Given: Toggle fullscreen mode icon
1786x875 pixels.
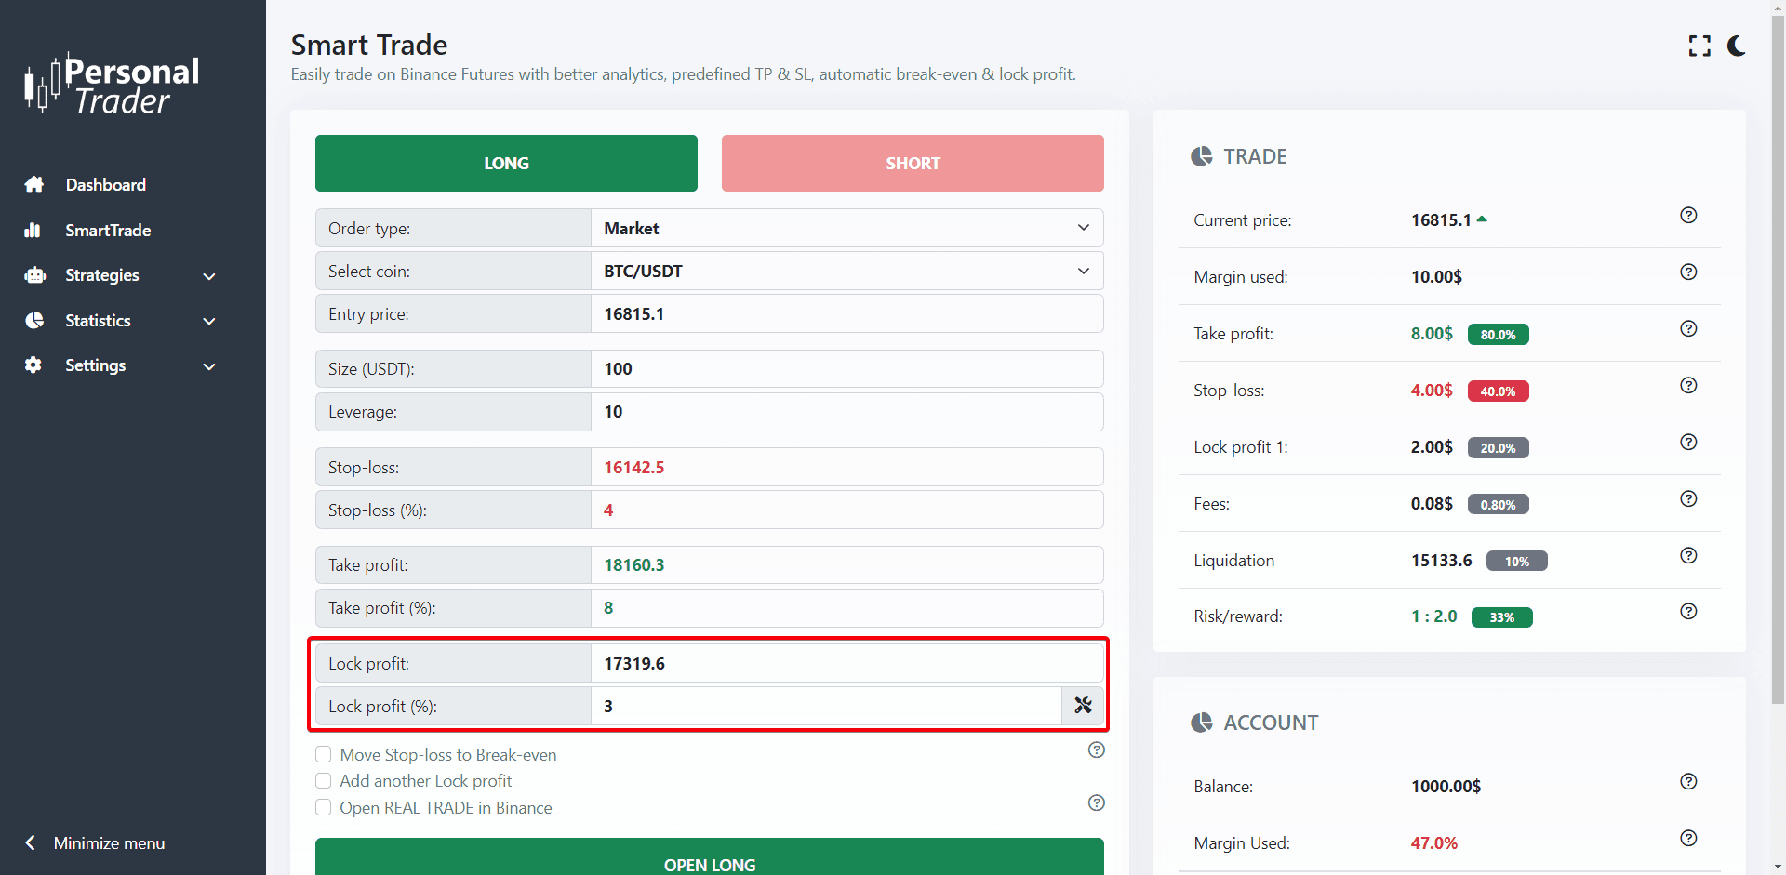Looking at the screenshot, I should click(x=1699, y=46).
